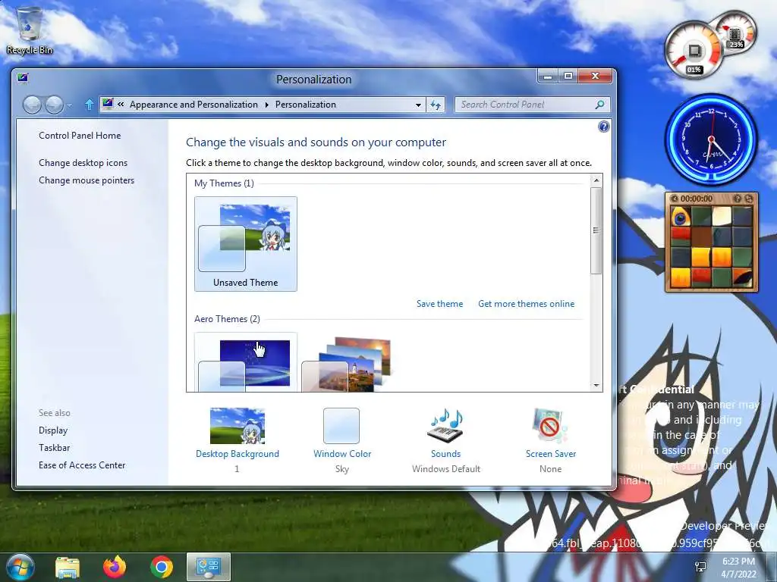Click the CPU meter gadget

click(x=694, y=52)
